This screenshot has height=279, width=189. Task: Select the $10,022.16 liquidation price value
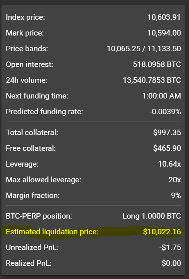coord(162,232)
